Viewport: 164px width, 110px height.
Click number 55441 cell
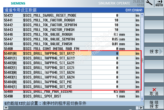click(x=13, y=20)
